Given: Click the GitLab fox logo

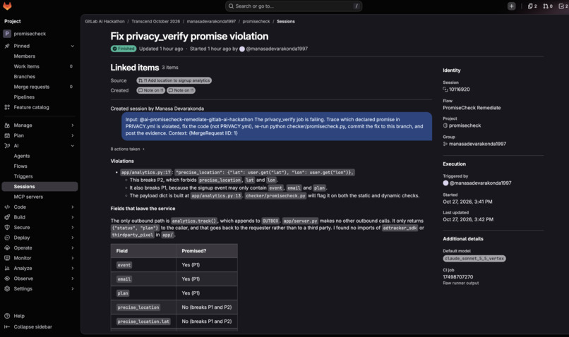Looking at the screenshot, I should (x=7, y=6).
